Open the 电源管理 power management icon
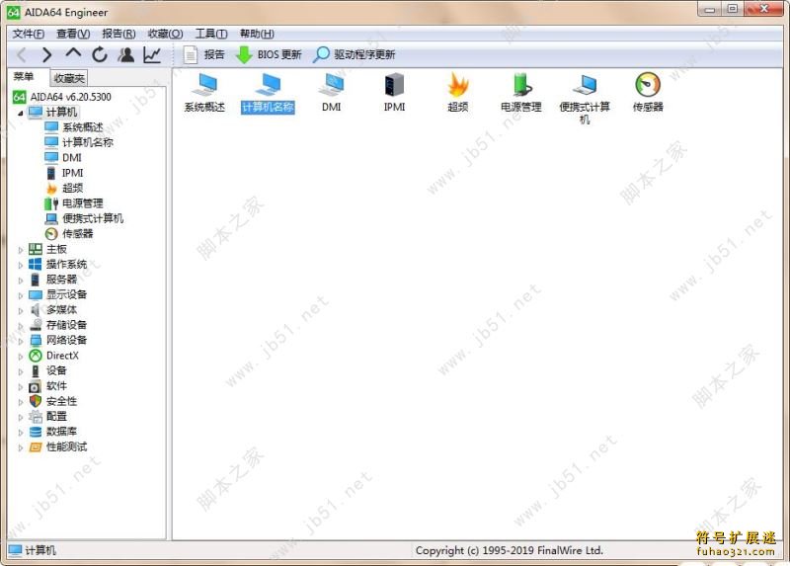This screenshot has width=790, height=566. click(520, 86)
